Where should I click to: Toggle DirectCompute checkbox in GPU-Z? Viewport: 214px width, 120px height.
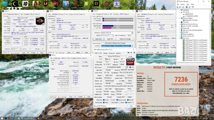point(117,100)
